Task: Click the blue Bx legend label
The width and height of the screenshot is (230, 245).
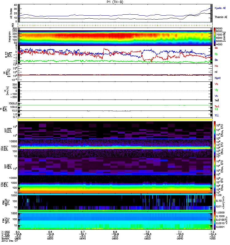Action: pyautogui.click(x=216, y=60)
